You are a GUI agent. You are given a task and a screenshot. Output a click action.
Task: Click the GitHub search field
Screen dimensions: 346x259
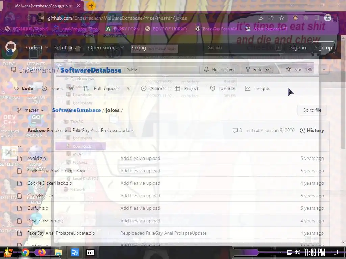click(244, 47)
